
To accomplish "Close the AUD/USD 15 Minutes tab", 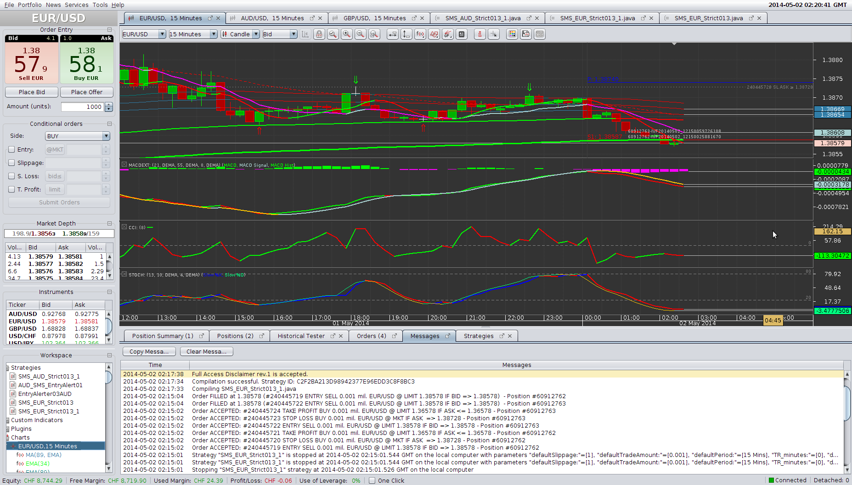I will [320, 18].
